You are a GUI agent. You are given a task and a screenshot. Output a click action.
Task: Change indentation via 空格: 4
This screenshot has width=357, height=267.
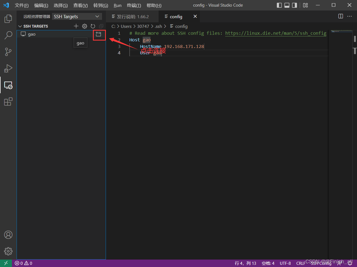click(268, 263)
